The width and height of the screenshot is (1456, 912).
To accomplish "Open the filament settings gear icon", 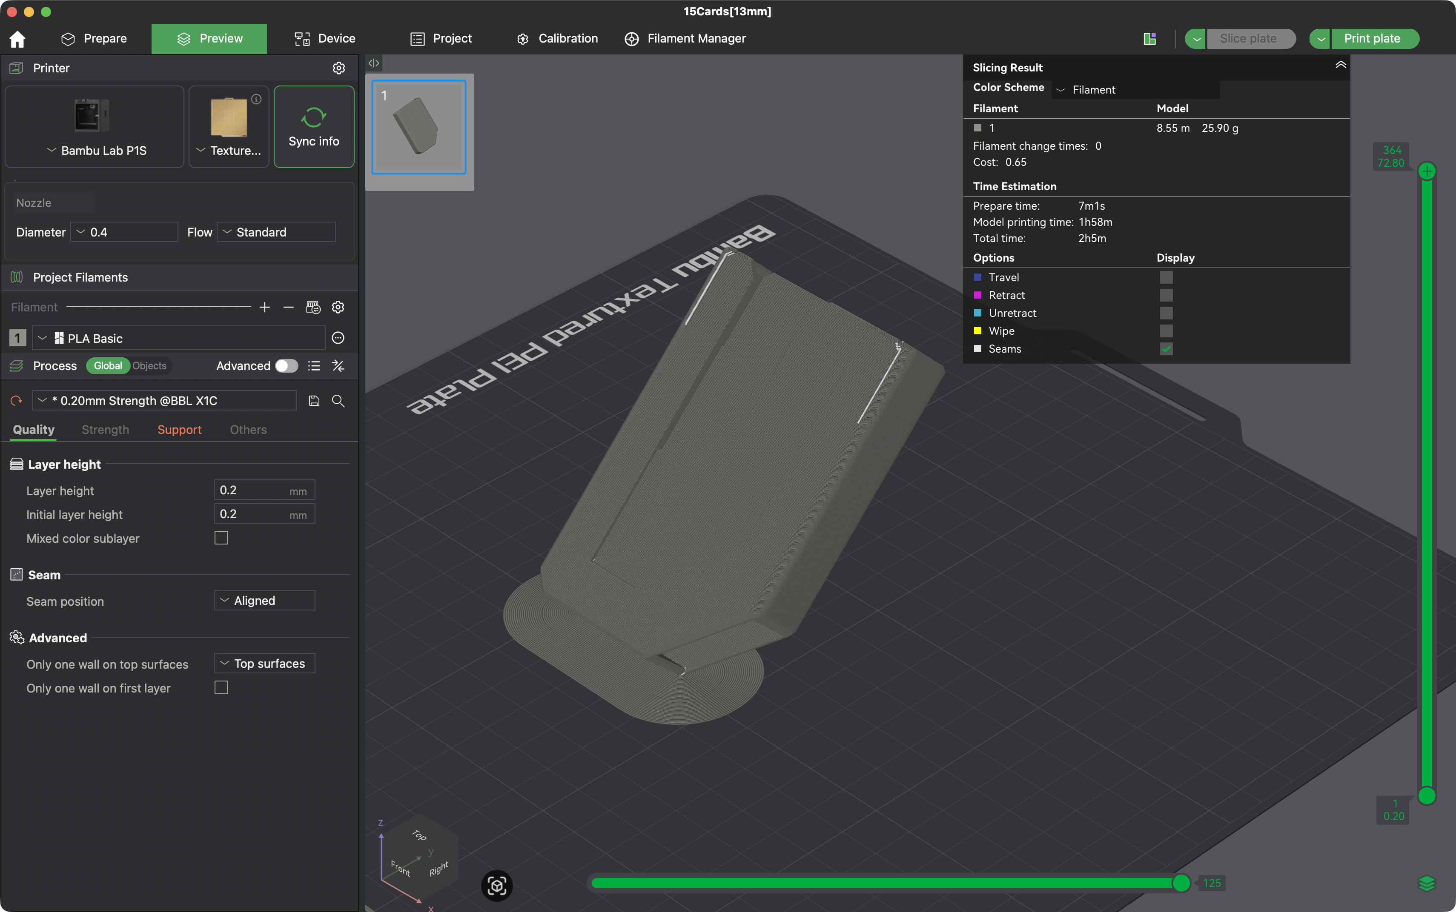I will click(338, 307).
